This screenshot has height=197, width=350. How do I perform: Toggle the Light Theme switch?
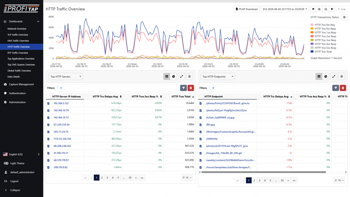click(x=6, y=163)
